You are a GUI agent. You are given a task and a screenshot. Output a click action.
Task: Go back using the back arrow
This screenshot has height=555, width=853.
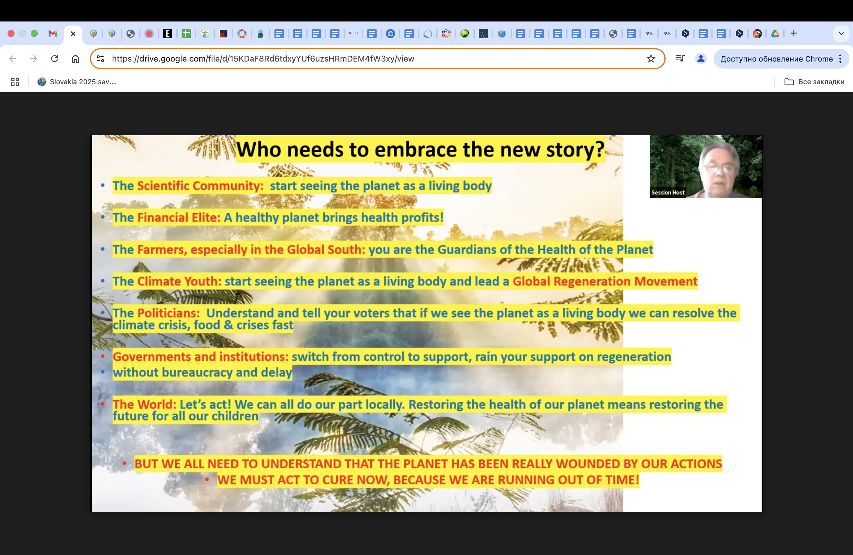pyautogui.click(x=13, y=58)
